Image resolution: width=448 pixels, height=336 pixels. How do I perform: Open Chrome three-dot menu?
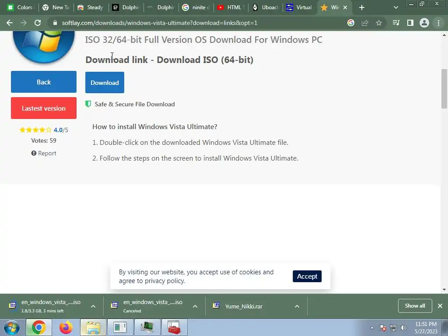438,23
